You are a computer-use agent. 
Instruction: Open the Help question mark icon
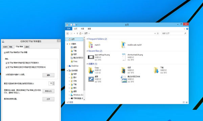[187, 28]
